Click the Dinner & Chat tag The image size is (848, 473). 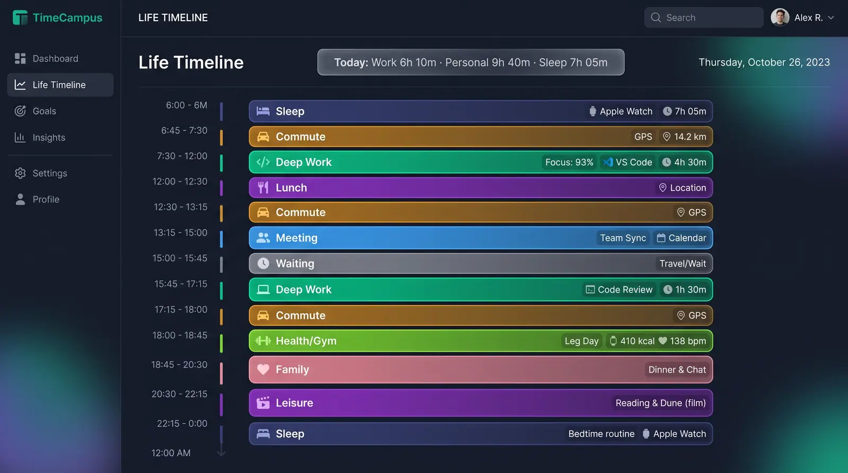[677, 369]
